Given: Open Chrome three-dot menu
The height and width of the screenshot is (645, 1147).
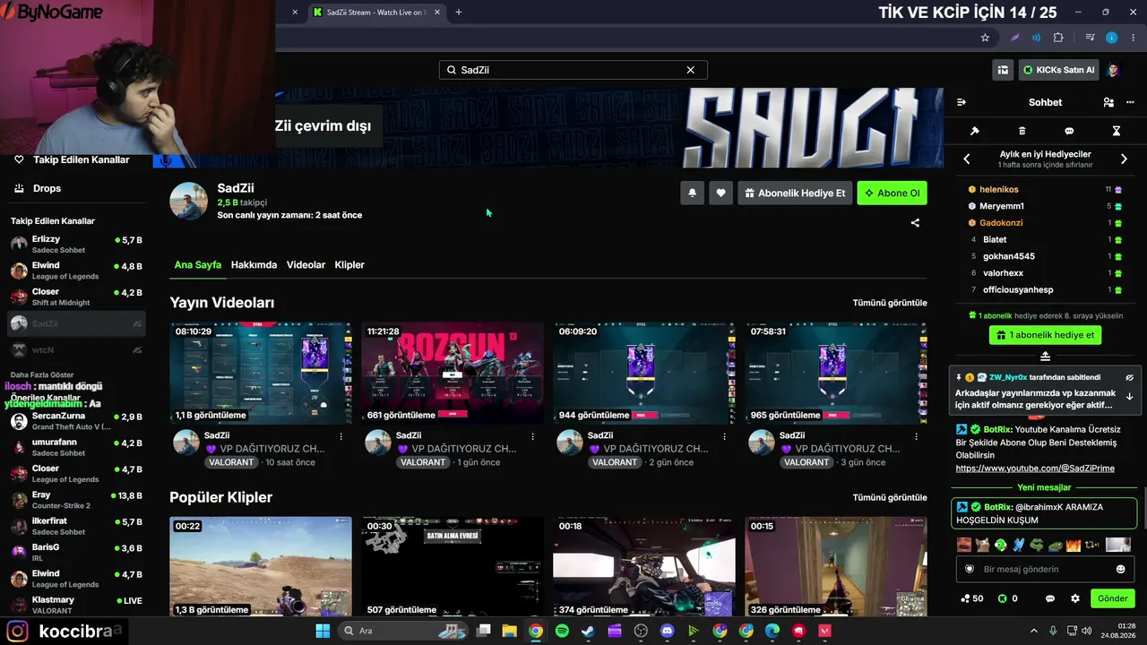Looking at the screenshot, I should point(1132,38).
